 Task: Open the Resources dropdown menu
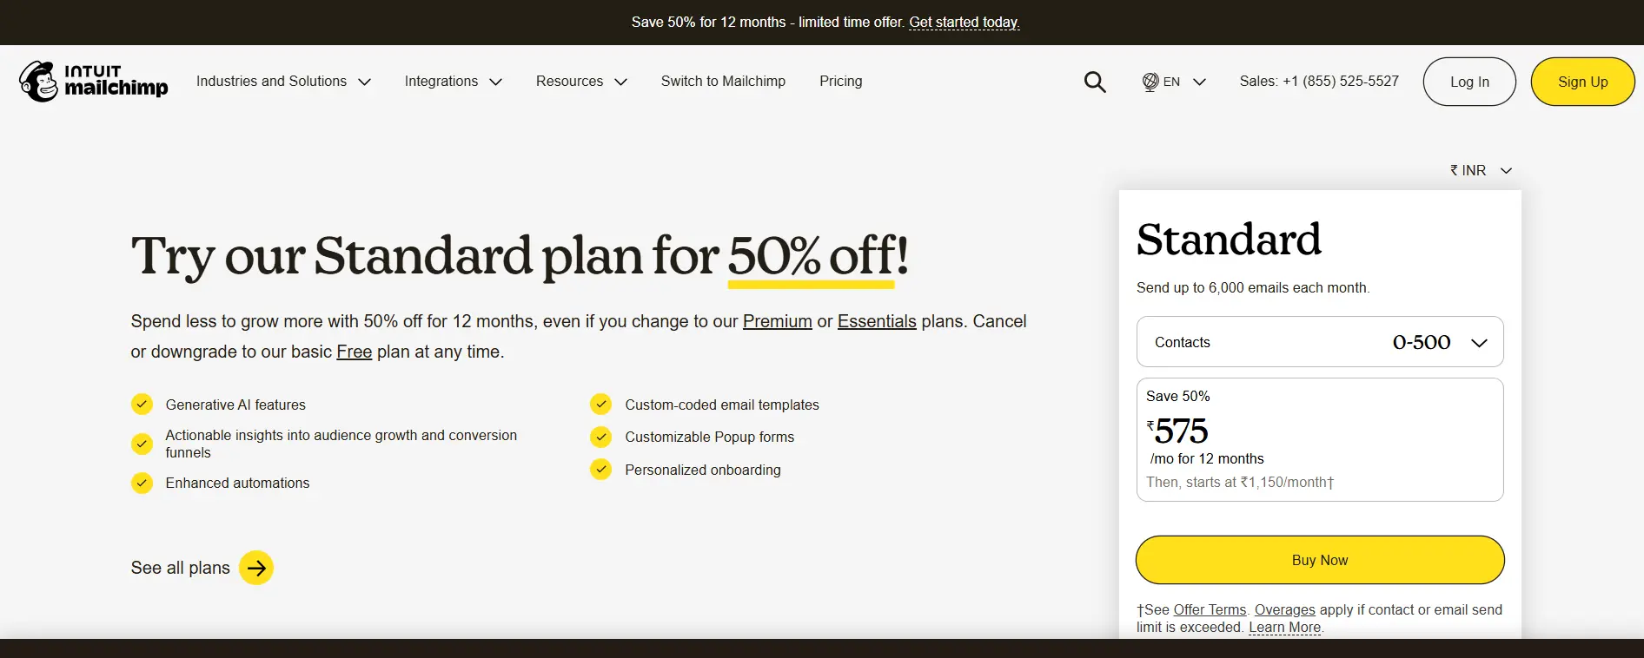coord(581,82)
